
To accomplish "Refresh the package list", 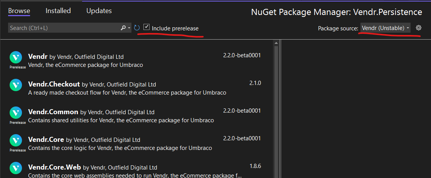I will pos(137,28).
